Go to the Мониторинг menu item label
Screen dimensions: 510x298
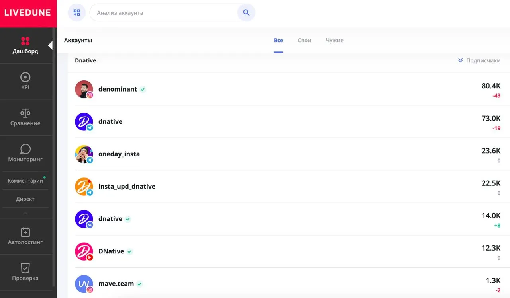click(25, 159)
